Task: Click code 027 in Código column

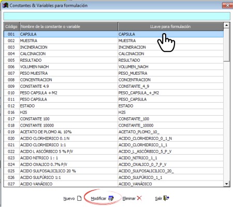Action: (x=11, y=184)
